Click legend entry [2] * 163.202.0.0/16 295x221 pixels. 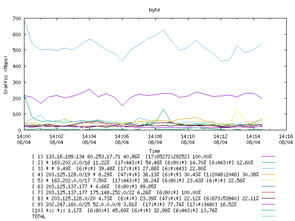tap(142, 163)
